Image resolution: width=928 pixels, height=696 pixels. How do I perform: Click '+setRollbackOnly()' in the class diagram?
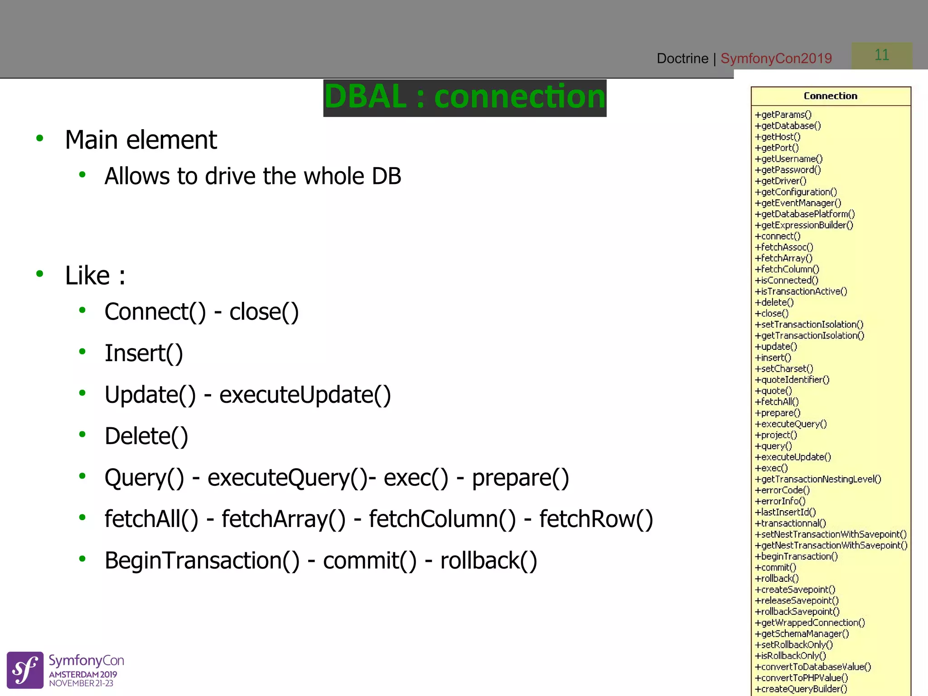pyautogui.click(x=794, y=645)
